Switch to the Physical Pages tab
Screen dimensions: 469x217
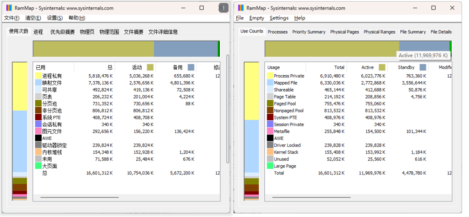point(344,32)
